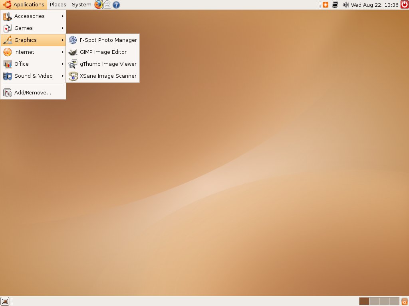Open the Evolution mail launcher icon
Image resolution: width=409 pixels, height=306 pixels.
coord(107,5)
